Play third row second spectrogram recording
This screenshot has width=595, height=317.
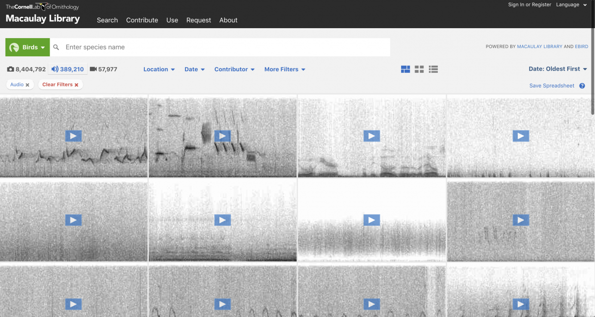tap(223, 304)
